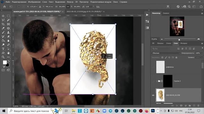
Task: Switch to the История tab
Action: click(x=184, y=43)
